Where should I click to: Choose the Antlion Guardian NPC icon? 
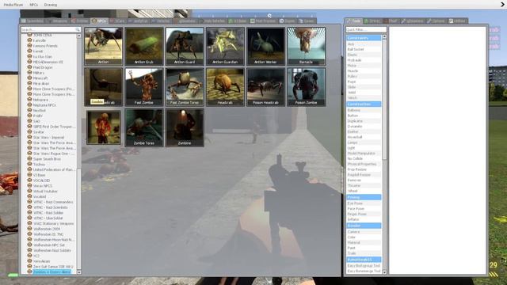(225, 46)
